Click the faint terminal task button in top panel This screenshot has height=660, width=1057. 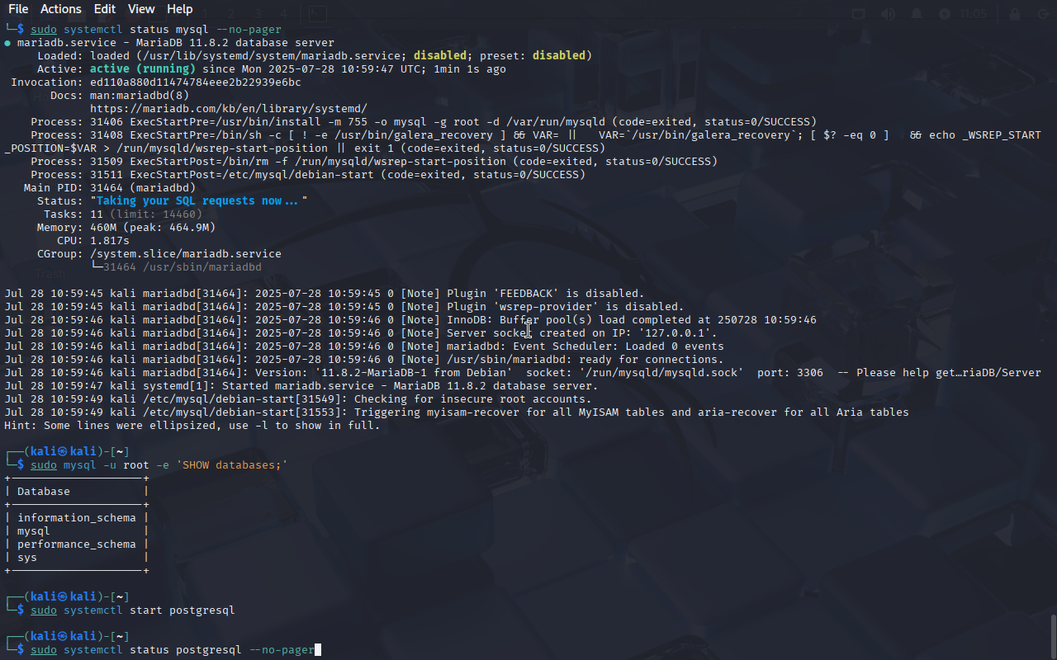click(318, 14)
